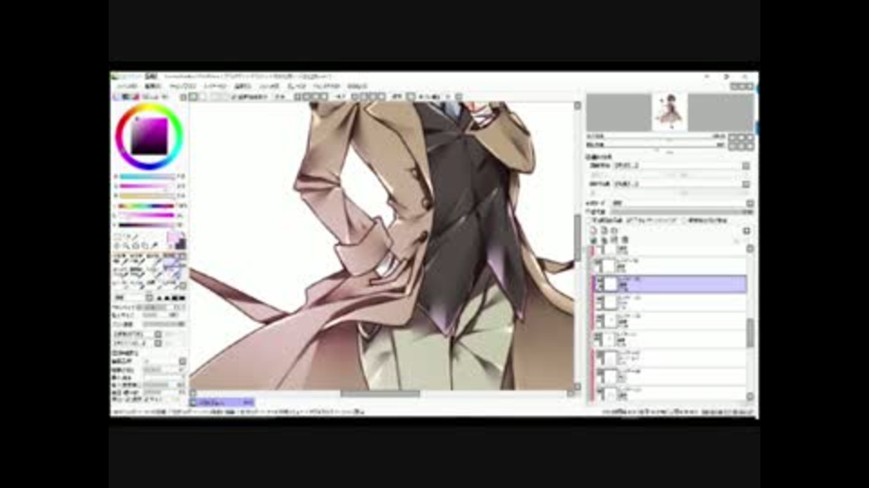The height and width of the screenshot is (488, 869).
Task: Open the Layer menu
Action: tap(215, 87)
